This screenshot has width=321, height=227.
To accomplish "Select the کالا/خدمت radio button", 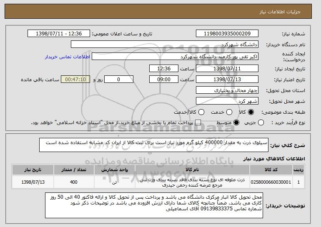I will tap(201, 112).
